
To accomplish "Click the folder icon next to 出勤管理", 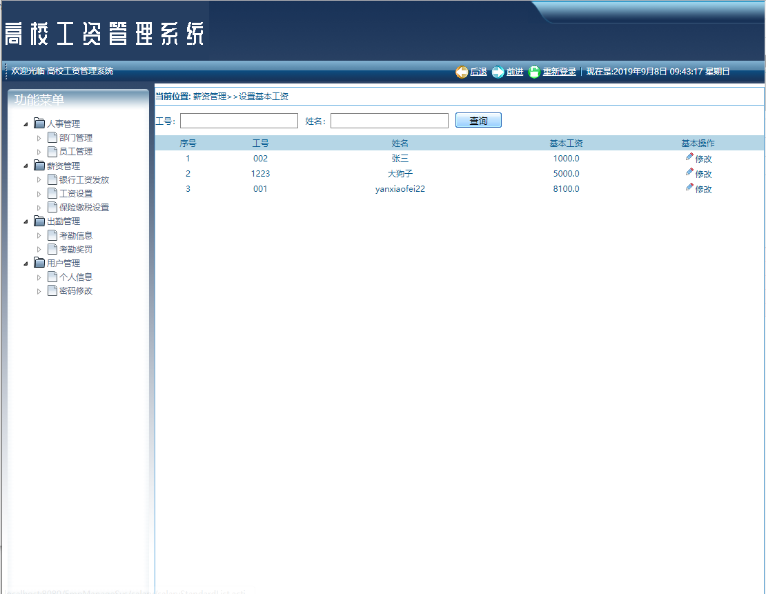I will click(39, 221).
